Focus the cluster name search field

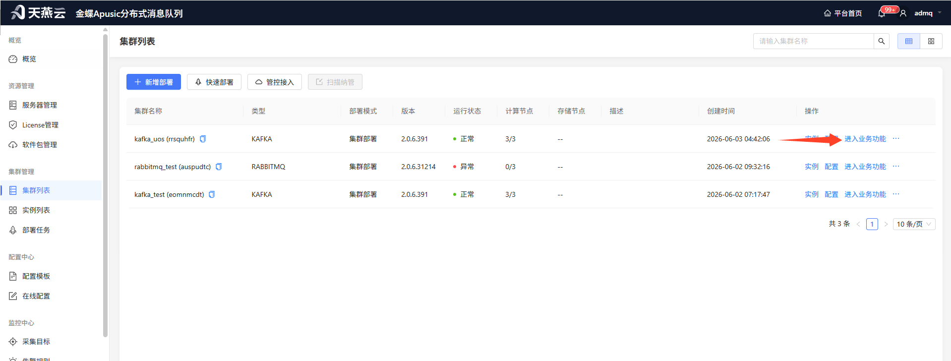click(x=813, y=41)
